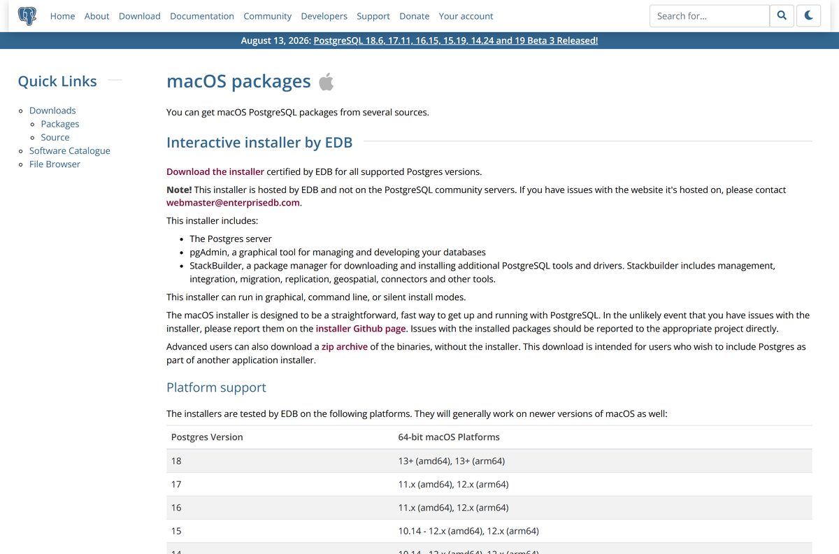Screen dimensions: 839x554
Task: Click the PostgreSQL elephant logo
Action: click(27, 16)
